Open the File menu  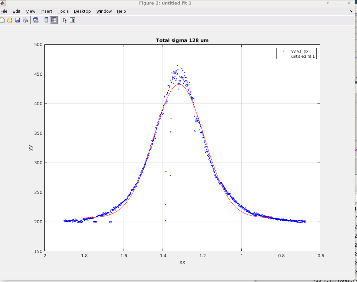pos(4,11)
